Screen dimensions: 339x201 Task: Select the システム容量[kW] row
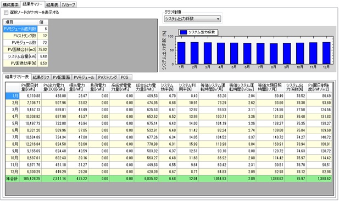[25, 56]
